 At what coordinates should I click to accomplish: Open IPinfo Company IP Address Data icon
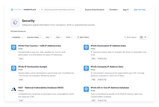[86, 68]
